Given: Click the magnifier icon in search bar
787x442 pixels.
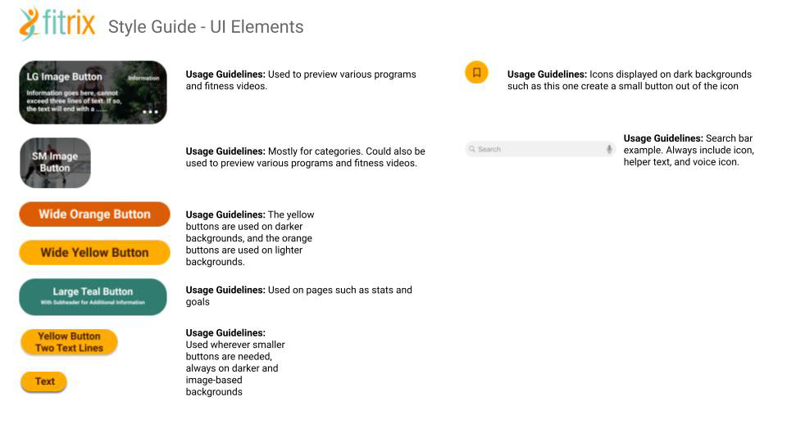Looking at the screenshot, I should tap(472, 149).
